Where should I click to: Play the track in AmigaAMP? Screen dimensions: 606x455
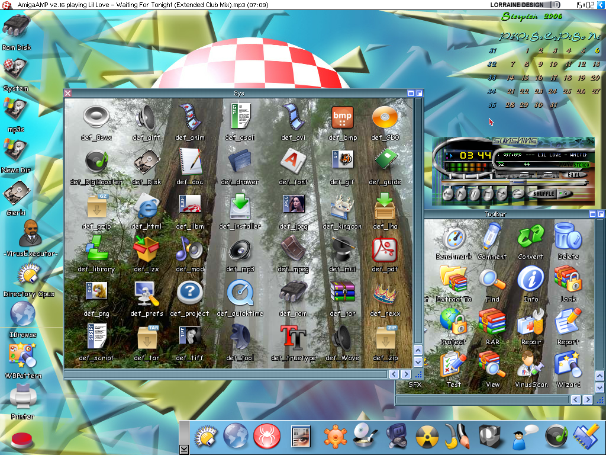tap(460, 194)
